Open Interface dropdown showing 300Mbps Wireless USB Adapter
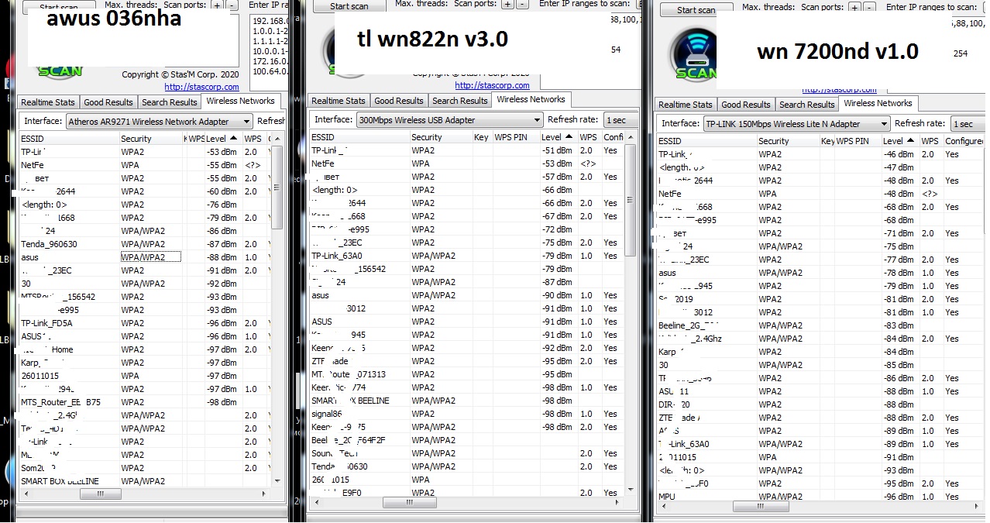Viewport: 990px width, 523px height. click(449, 120)
